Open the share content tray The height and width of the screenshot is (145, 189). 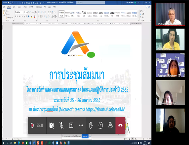(71, 125)
